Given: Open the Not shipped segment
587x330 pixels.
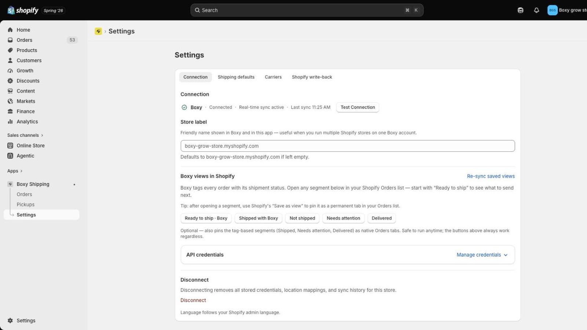Looking at the screenshot, I should pyautogui.click(x=302, y=218).
